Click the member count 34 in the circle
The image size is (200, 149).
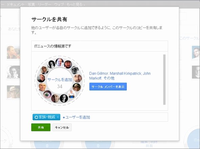[x=60, y=87]
